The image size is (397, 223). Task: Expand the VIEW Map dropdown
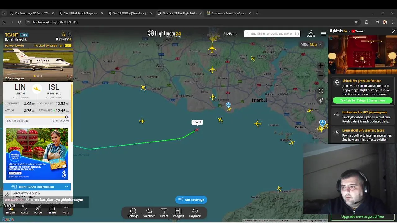click(x=312, y=44)
